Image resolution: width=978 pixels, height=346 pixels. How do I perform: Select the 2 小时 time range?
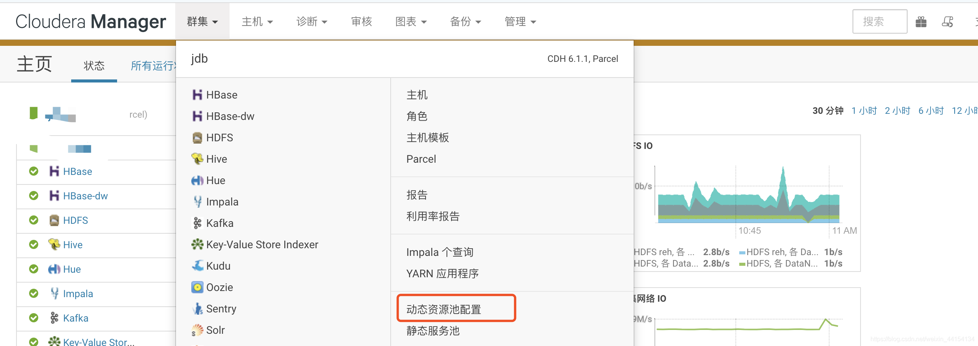tap(898, 111)
